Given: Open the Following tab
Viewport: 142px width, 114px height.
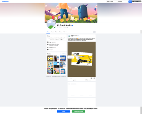Looking at the screenshot, I should coord(65,32).
